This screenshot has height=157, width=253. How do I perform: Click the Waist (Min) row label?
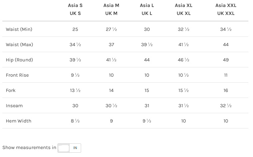coord(19,29)
